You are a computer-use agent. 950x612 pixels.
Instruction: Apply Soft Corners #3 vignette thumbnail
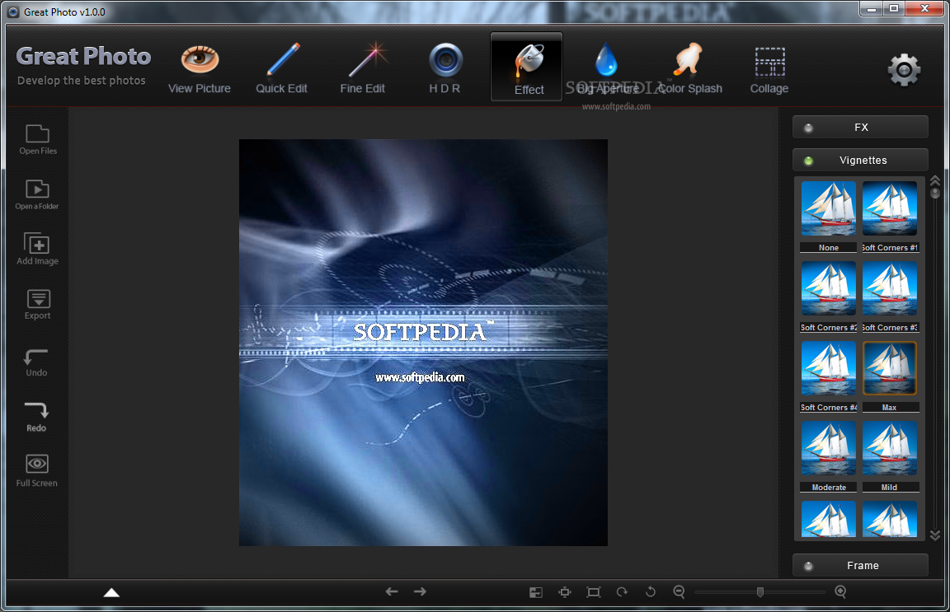(x=890, y=288)
